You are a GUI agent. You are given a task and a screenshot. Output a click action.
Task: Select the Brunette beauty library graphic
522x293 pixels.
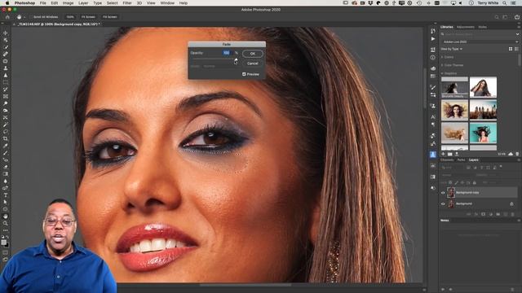point(454,87)
